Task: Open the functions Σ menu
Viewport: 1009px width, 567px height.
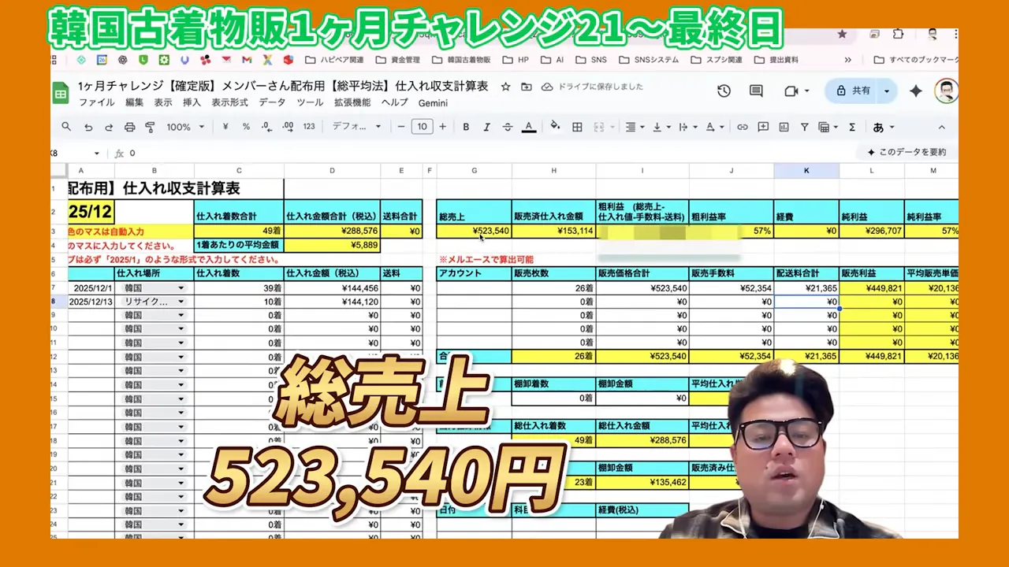Action: click(851, 127)
